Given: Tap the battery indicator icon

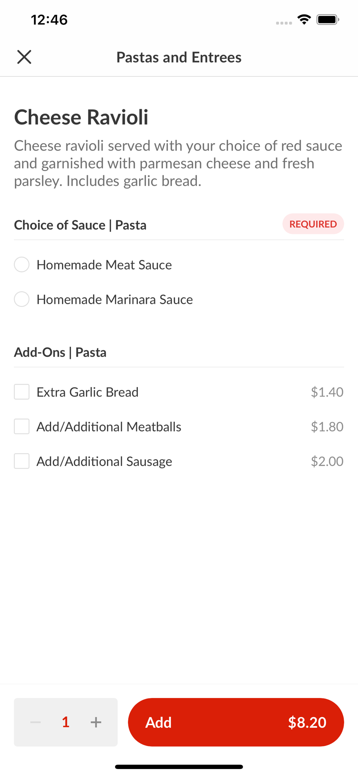Looking at the screenshot, I should coord(328,19).
